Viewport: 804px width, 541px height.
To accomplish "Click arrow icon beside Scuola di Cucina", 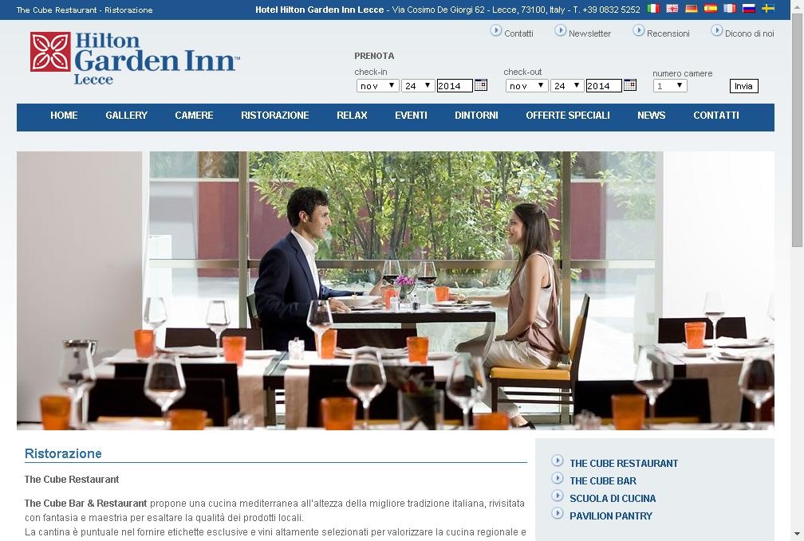I will click(558, 496).
